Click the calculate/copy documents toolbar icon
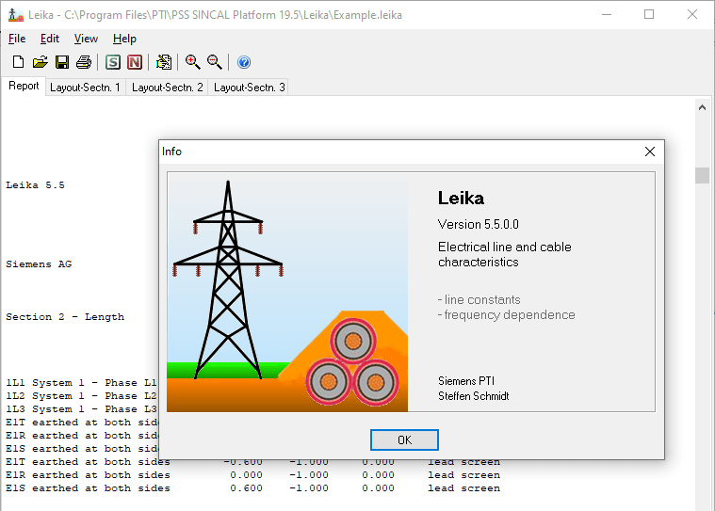The width and height of the screenshot is (715, 511). coord(164,62)
